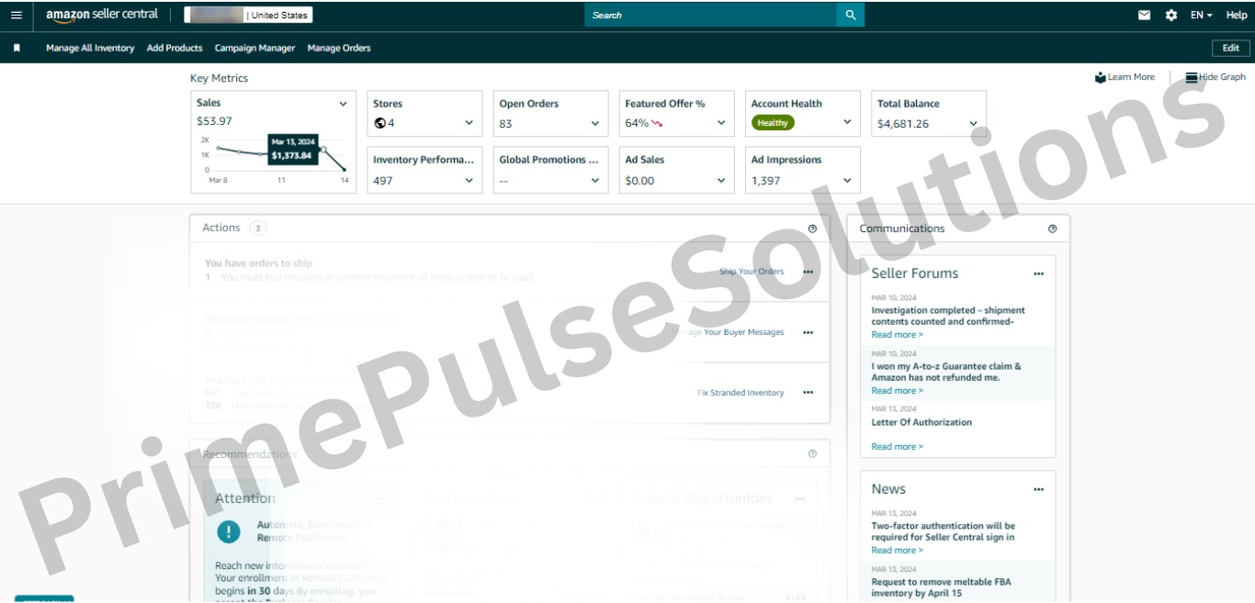Screen dimensions: 1255x603
Task: Click the Attention alert exclamation icon
Action: pos(228,530)
